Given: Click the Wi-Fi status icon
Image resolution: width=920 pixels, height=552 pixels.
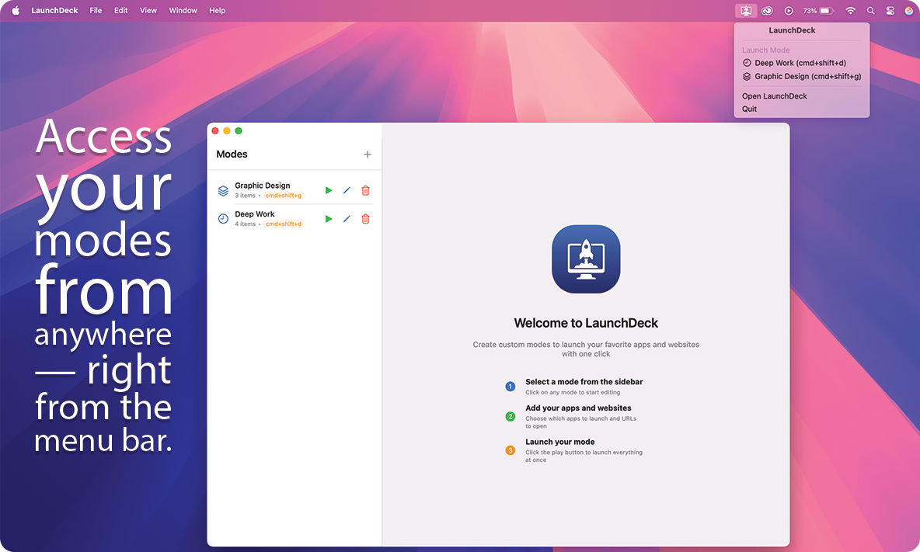Looking at the screenshot, I should pyautogui.click(x=850, y=10).
